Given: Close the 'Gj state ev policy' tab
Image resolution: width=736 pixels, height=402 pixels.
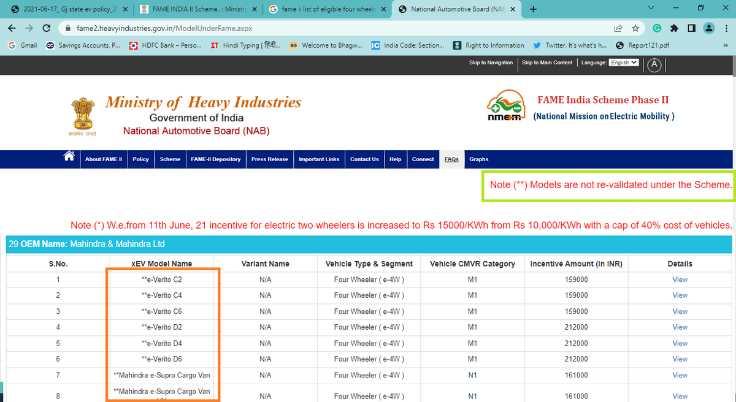Looking at the screenshot, I should 125,9.
